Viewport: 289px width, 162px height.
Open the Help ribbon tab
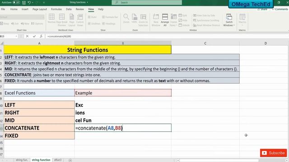pos(101,9)
